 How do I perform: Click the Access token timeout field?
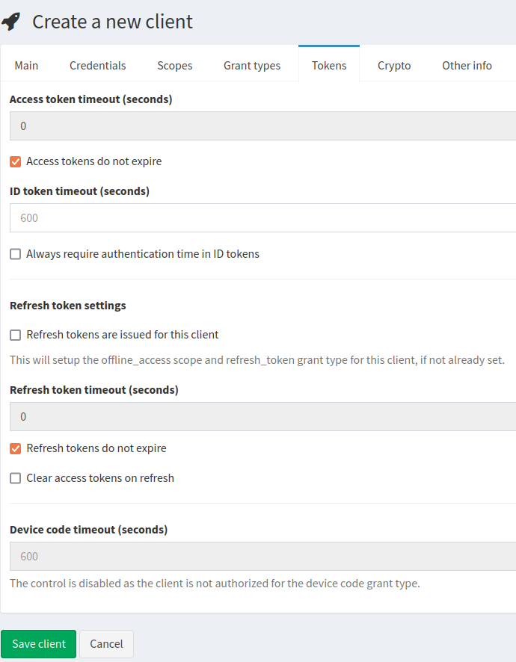[258, 126]
